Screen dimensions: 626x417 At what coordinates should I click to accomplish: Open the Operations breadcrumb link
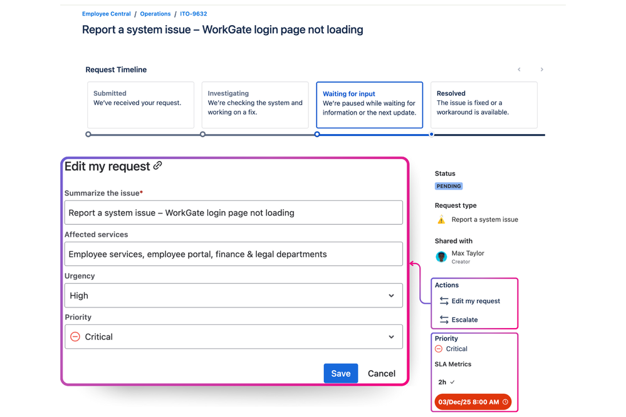[155, 13]
